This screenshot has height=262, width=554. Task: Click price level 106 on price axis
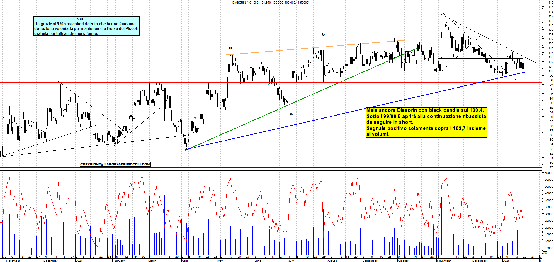[551, 43]
